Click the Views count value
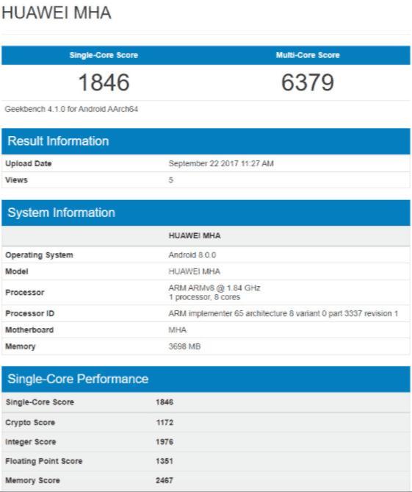The height and width of the screenshot is (492, 412). 171,180
